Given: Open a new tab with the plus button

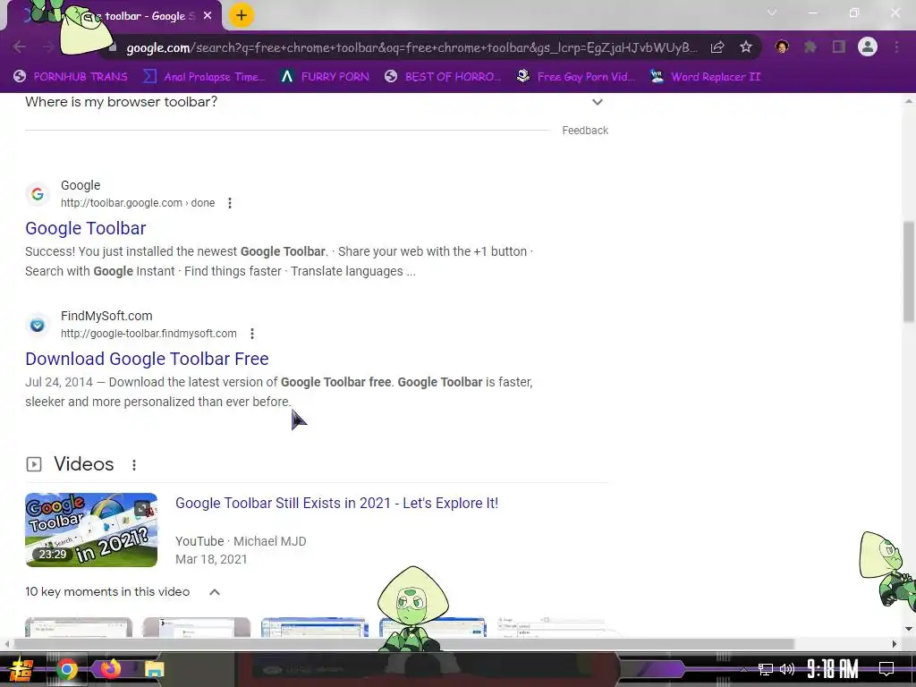Looking at the screenshot, I should [x=242, y=16].
